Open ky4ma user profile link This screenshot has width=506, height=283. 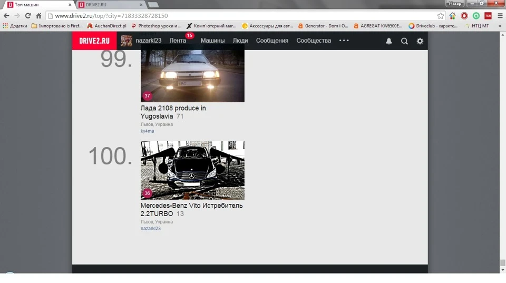[x=147, y=131]
